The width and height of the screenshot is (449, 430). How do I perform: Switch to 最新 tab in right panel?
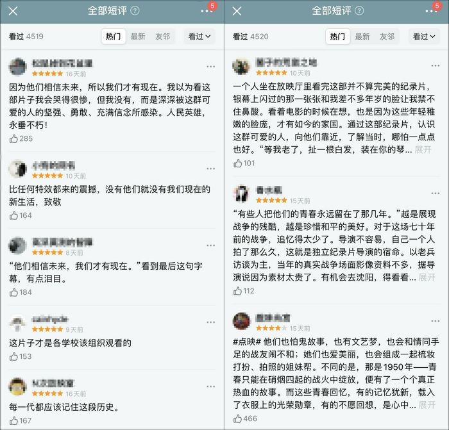point(362,37)
